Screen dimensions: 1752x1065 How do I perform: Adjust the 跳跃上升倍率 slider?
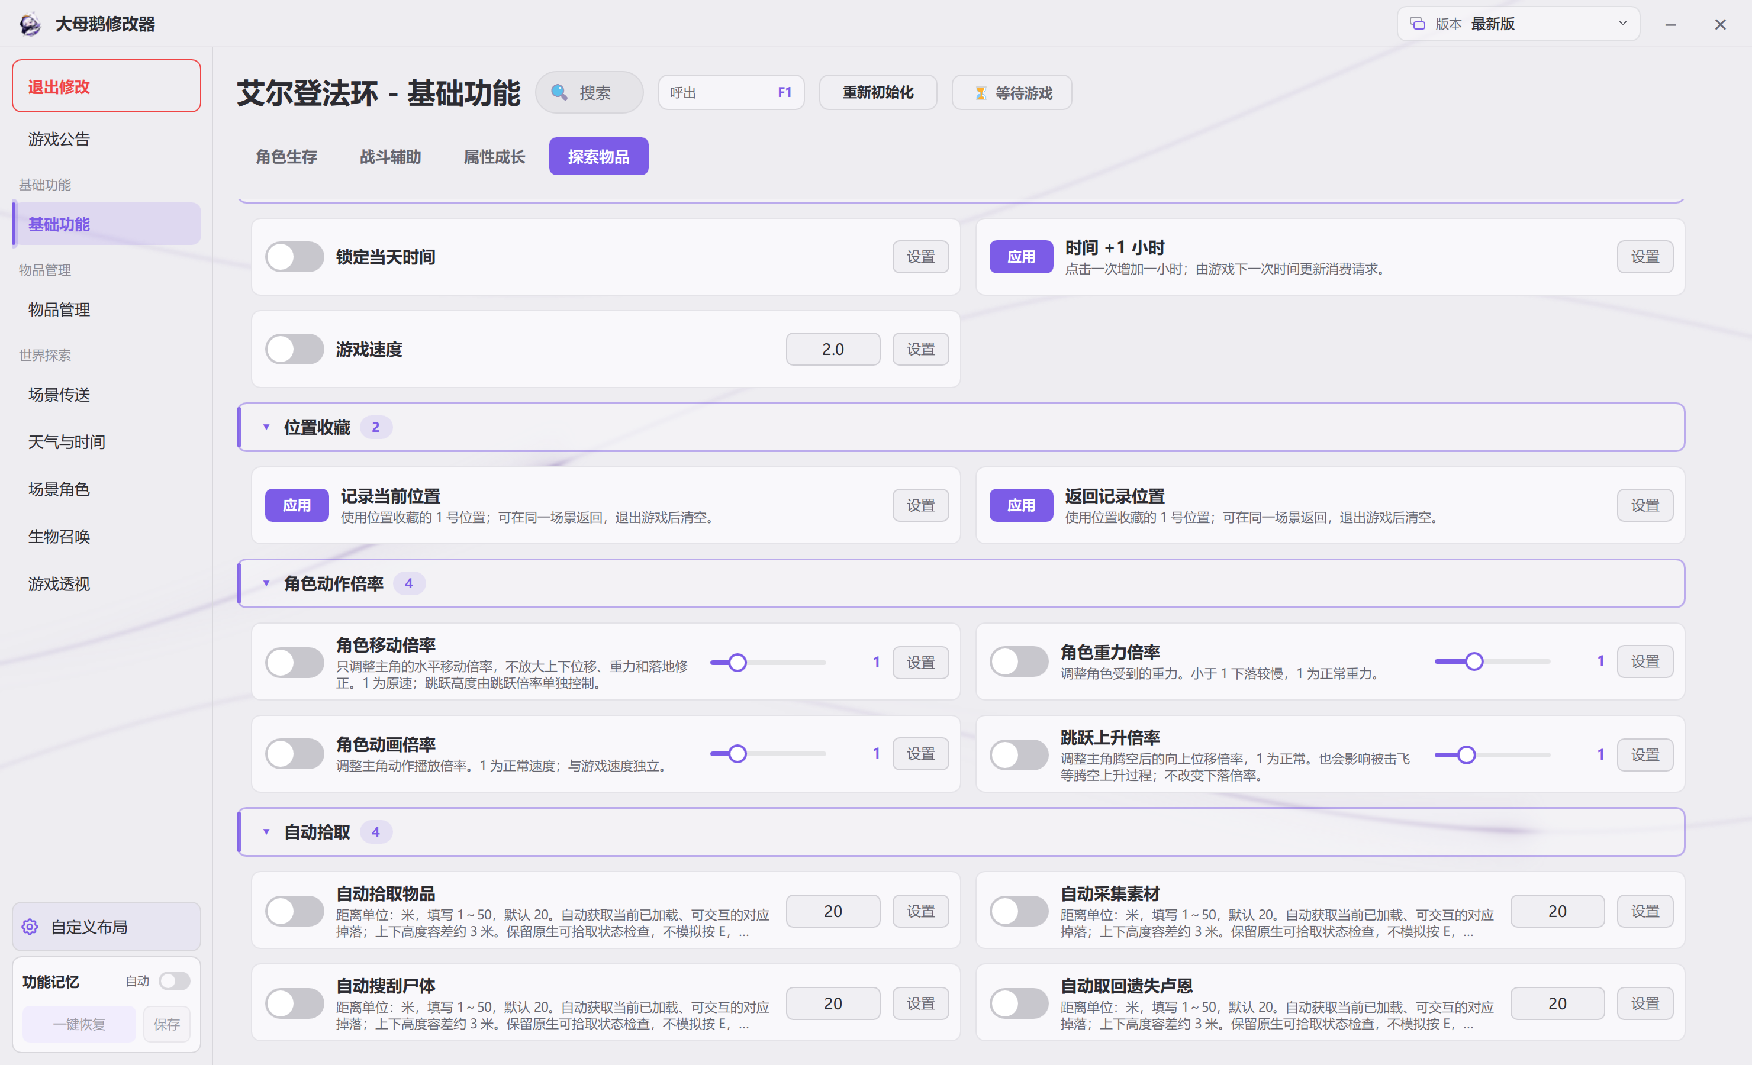point(1493,755)
